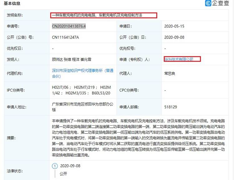
Task: Select application number CN202010413876.4
Action: [x=69, y=26]
